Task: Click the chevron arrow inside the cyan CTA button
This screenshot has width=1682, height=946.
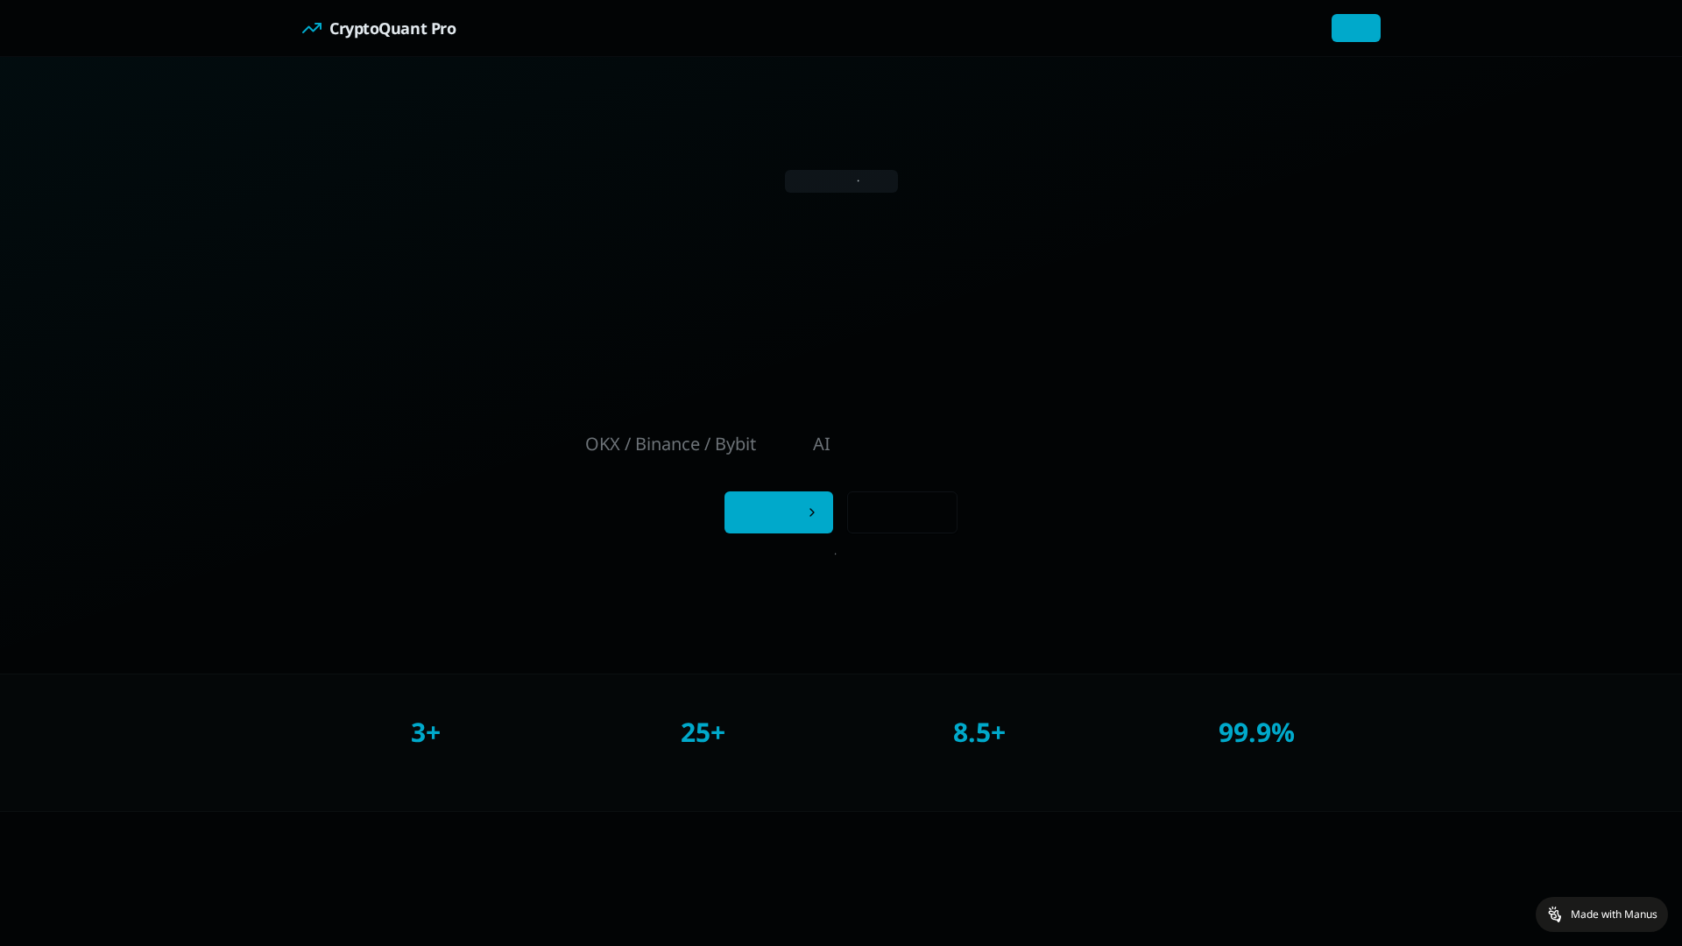Action: point(812,512)
